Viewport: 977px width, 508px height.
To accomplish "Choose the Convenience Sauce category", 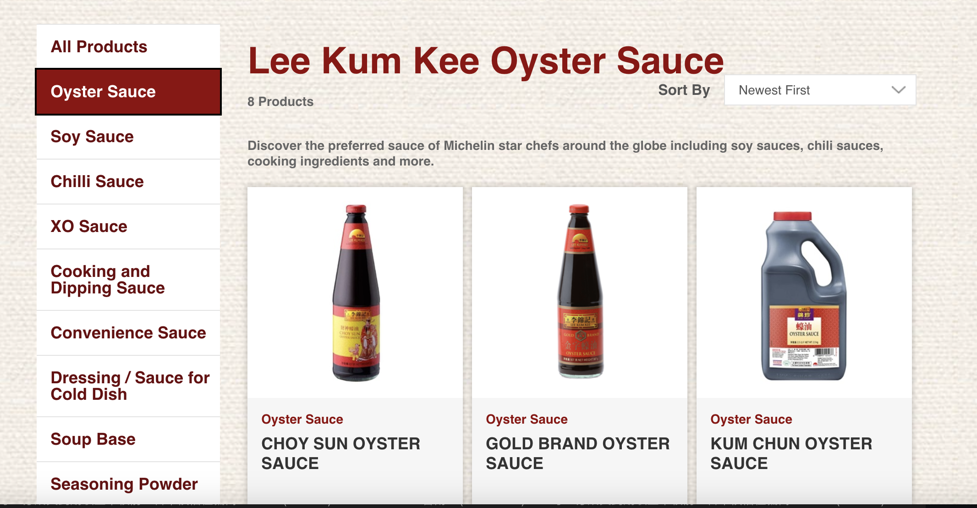I will 128,333.
